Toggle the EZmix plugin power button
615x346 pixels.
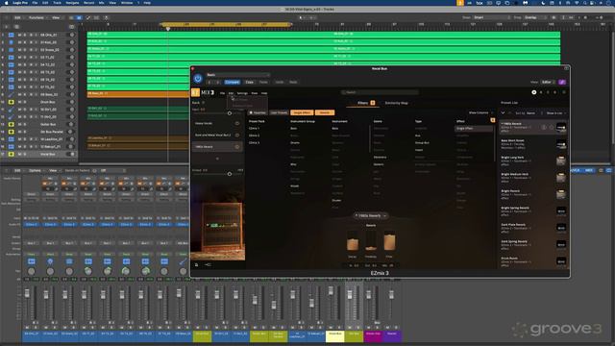click(198, 79)
